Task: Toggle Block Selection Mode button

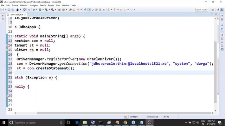Action: [100, 10]
